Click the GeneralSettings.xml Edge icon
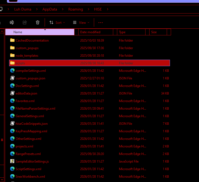This screenshot has height=182, width=199. click(12, 116)
